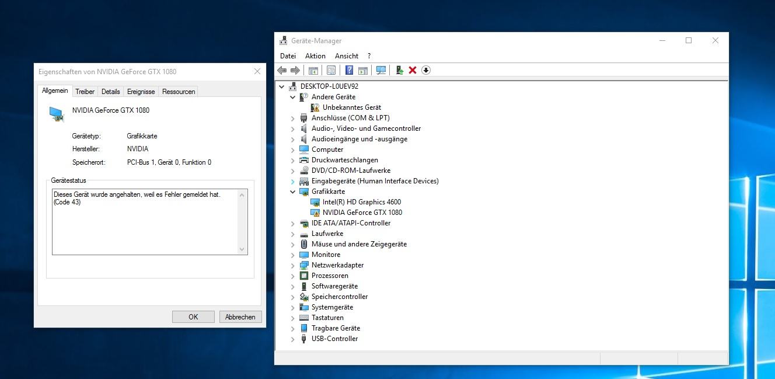Click scroll-up arrow in Gerätestatus box
Screen dimensions: 775x379
(242, 194)
